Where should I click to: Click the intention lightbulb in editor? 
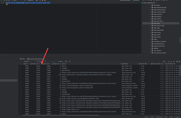click(x=7, y=5)
